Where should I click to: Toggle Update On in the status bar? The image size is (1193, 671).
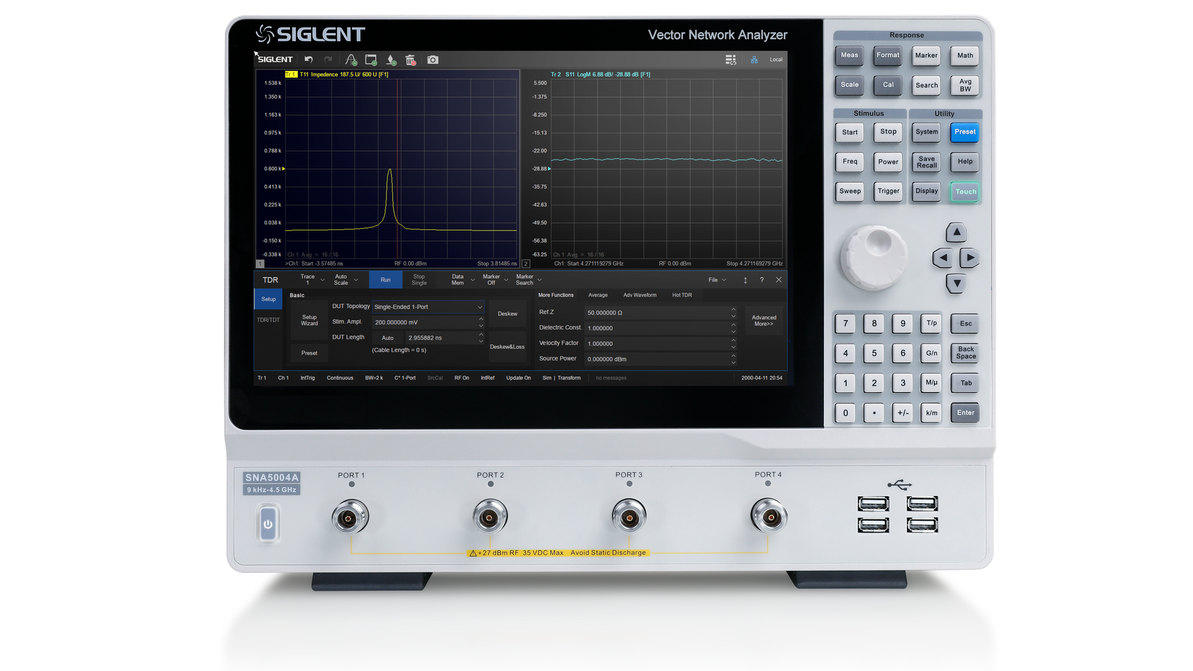518,378
